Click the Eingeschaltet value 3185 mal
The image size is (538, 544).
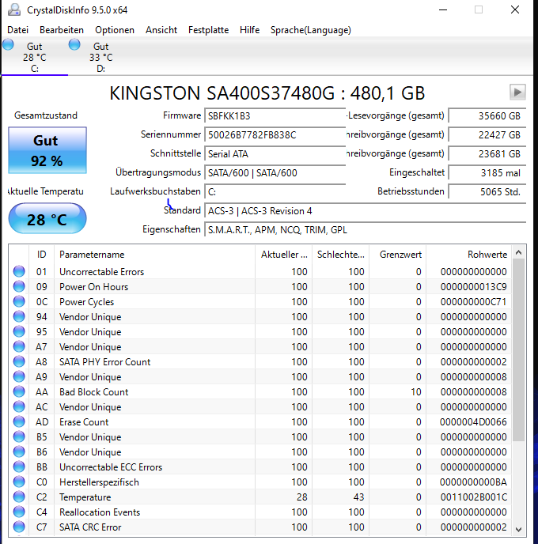(487, 173)
